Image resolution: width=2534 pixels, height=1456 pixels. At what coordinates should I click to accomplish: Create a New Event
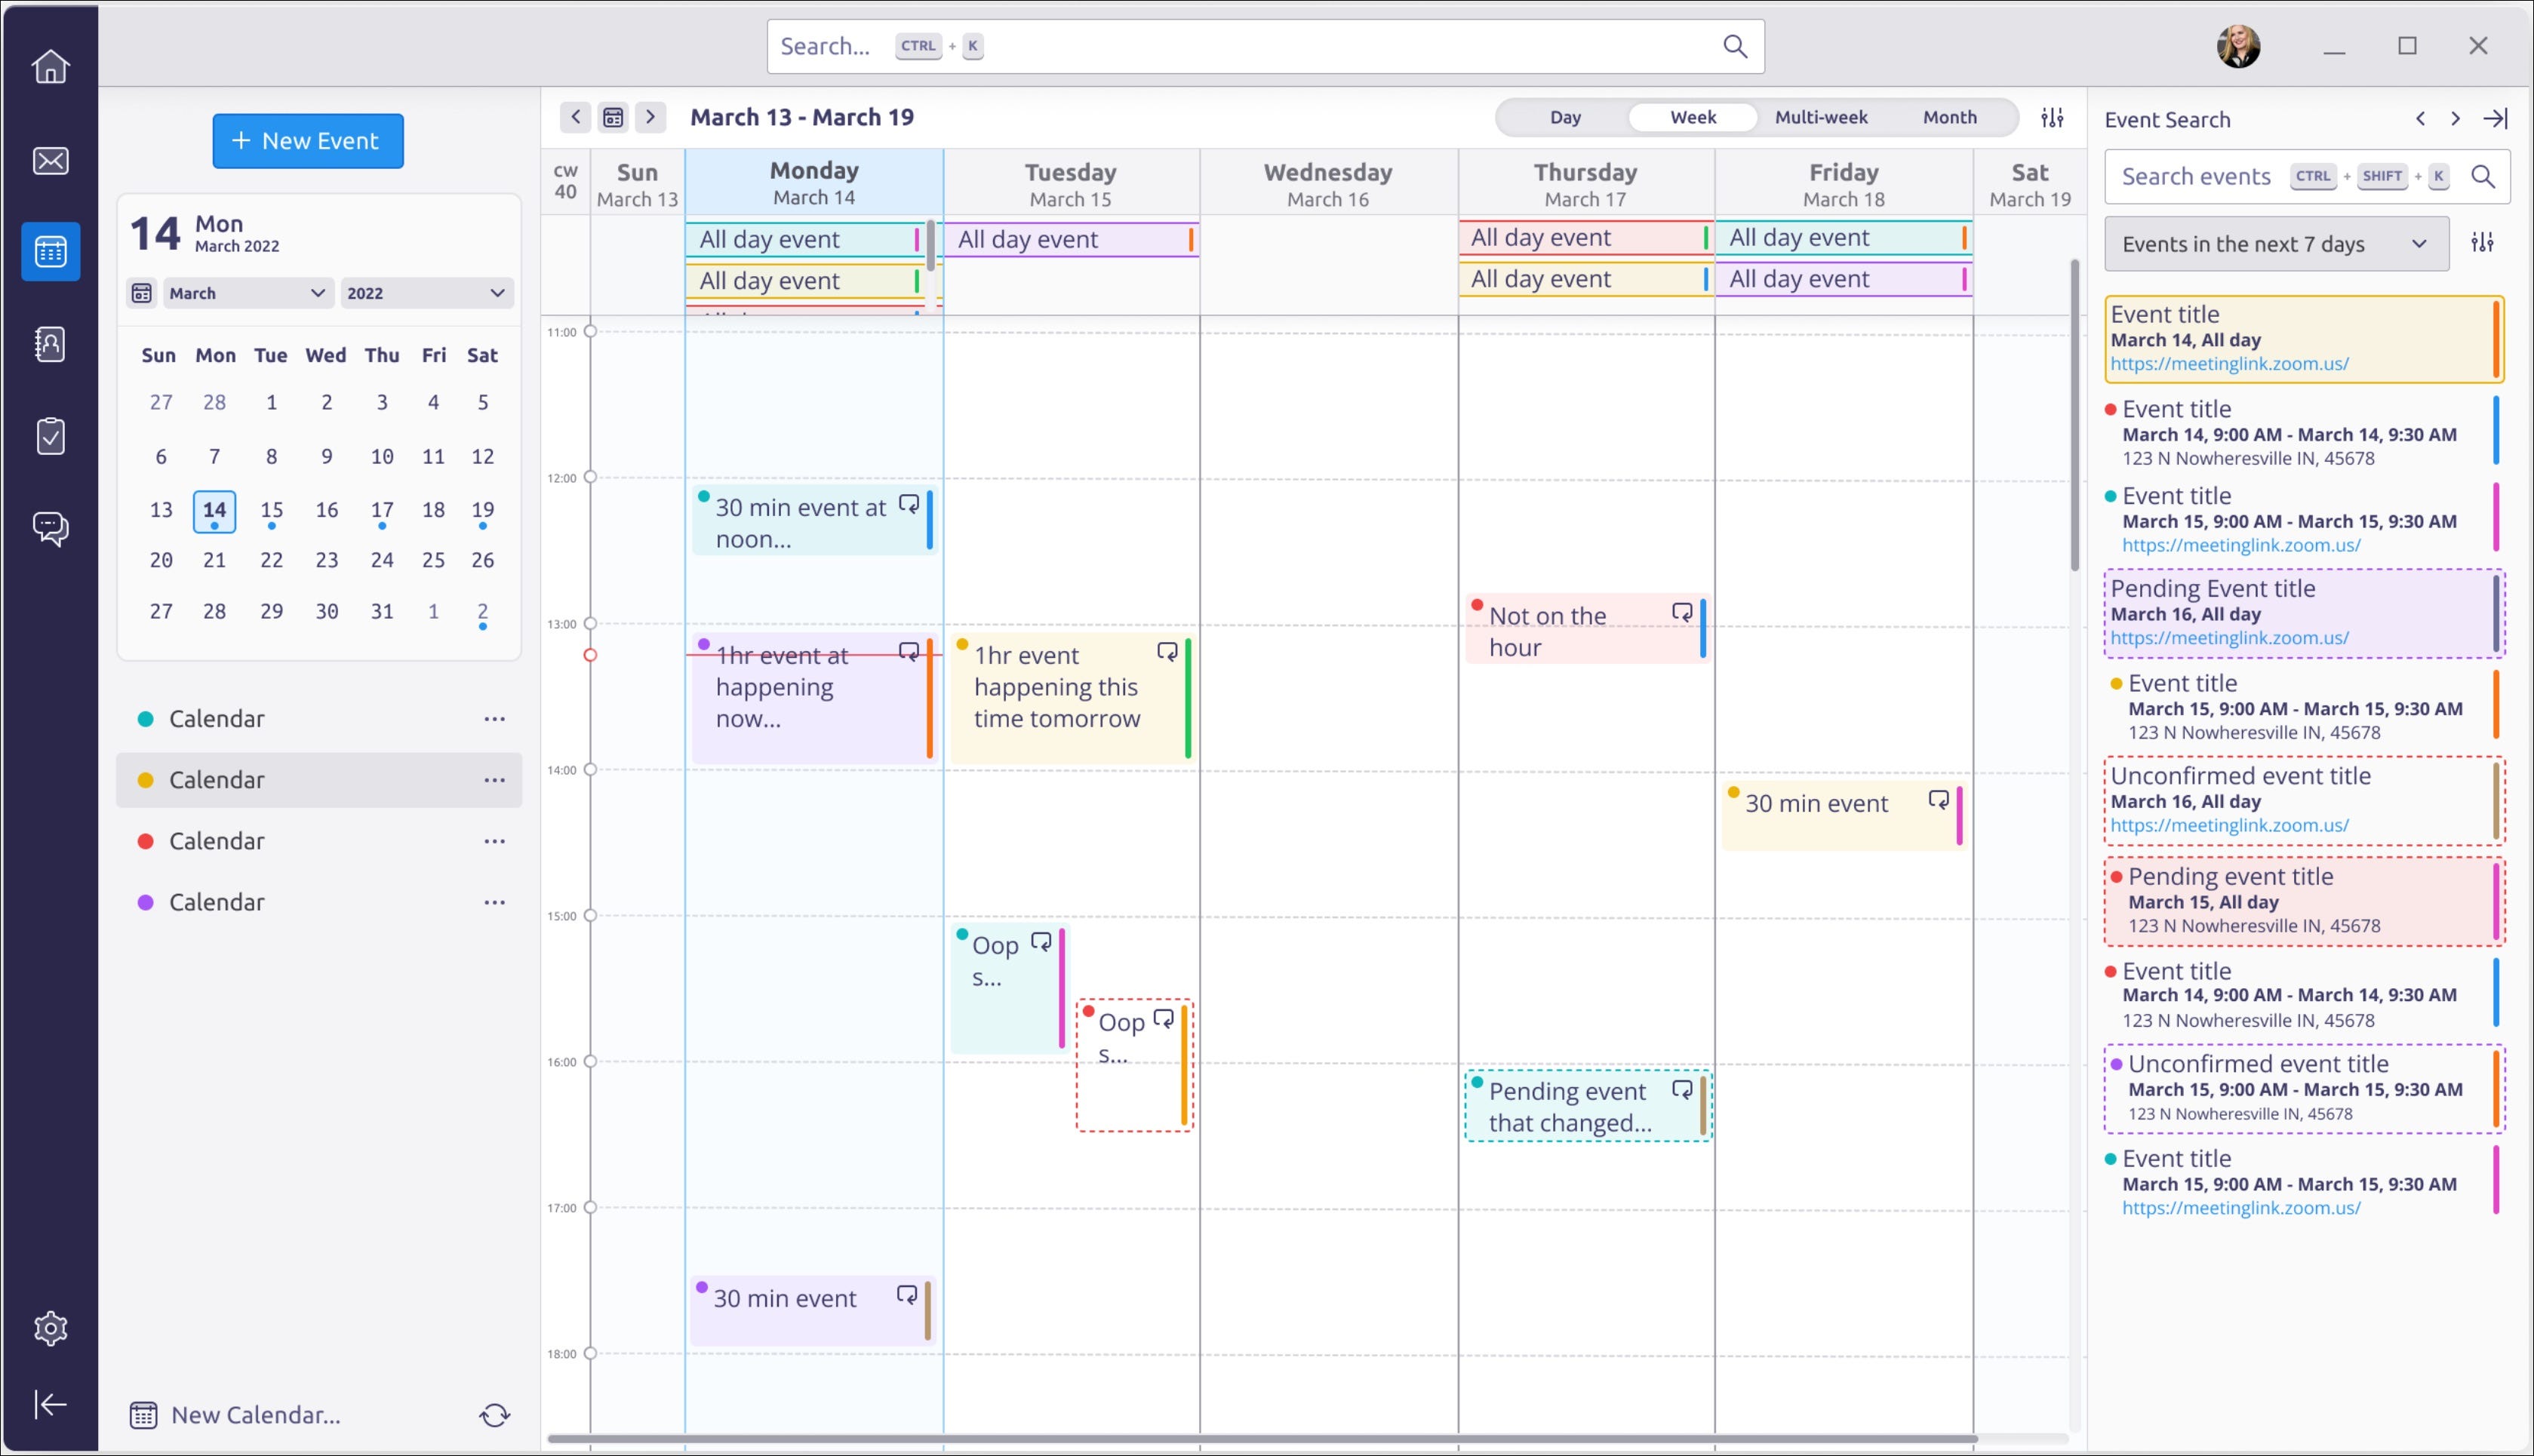tap(307, 140)
